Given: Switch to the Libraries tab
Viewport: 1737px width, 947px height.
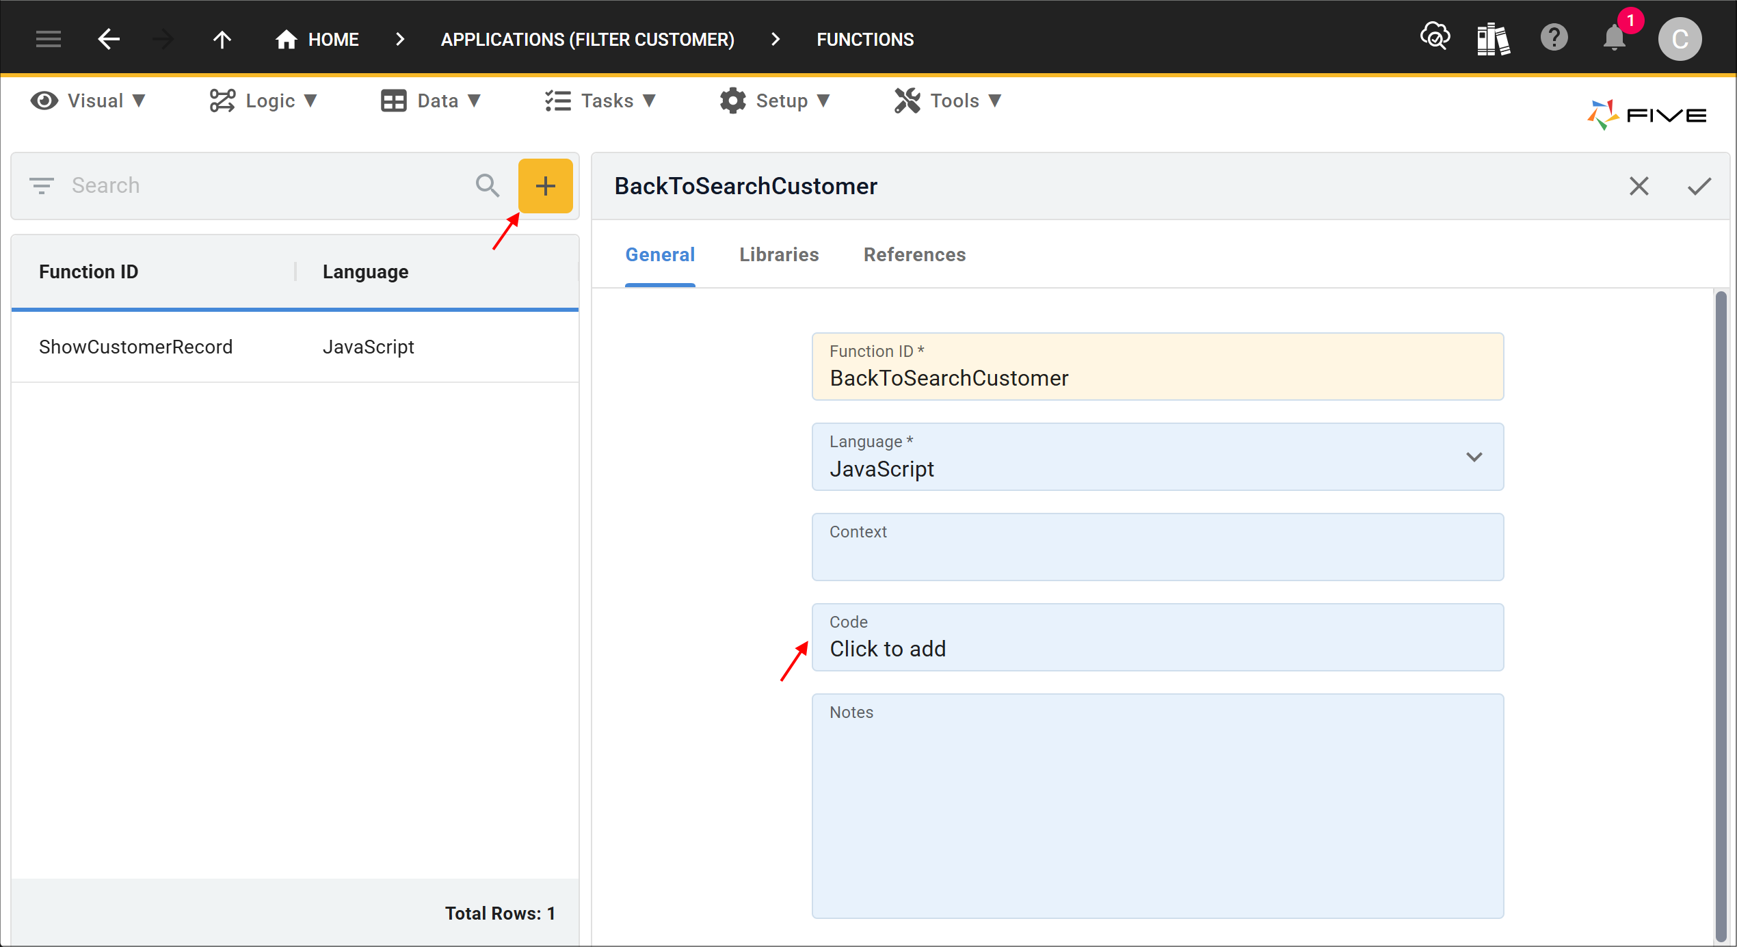Looking at the screenshot, I should 778,254.
